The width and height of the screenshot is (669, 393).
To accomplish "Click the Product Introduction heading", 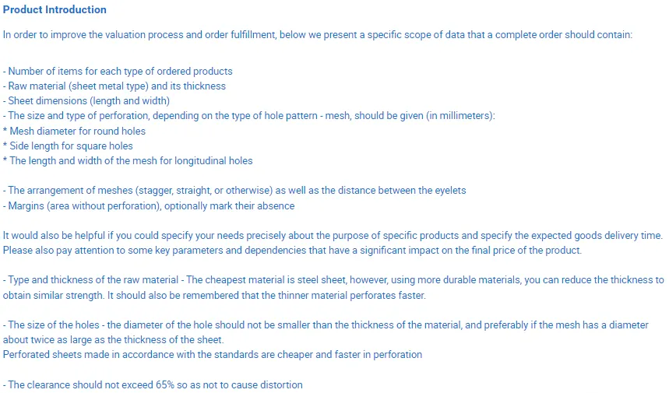I will 55,10.
